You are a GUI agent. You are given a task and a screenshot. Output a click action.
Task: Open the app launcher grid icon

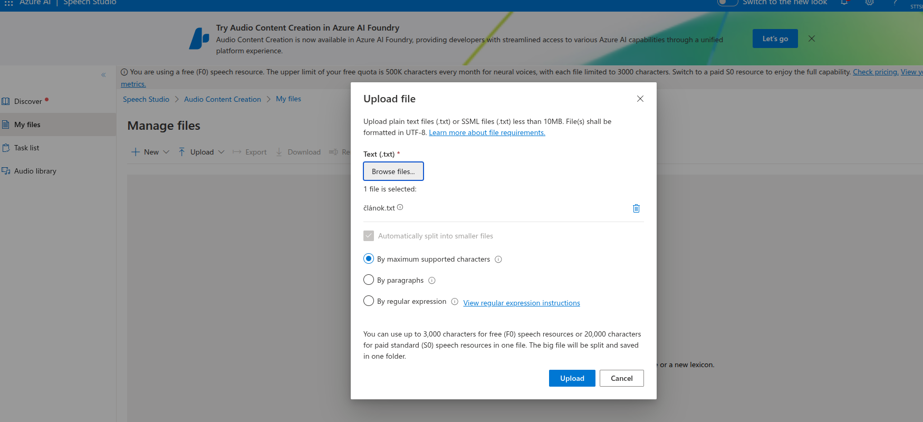coord(8,3)
